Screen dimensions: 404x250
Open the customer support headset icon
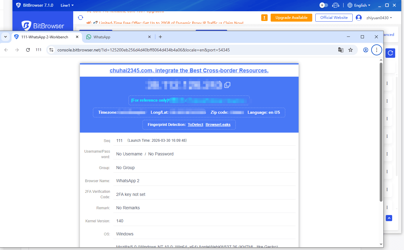point(335,5)
